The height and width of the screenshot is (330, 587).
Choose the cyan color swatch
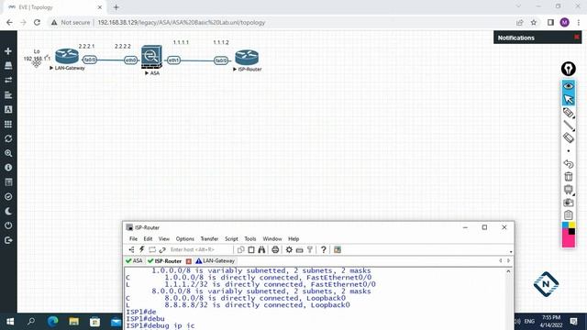565,225
